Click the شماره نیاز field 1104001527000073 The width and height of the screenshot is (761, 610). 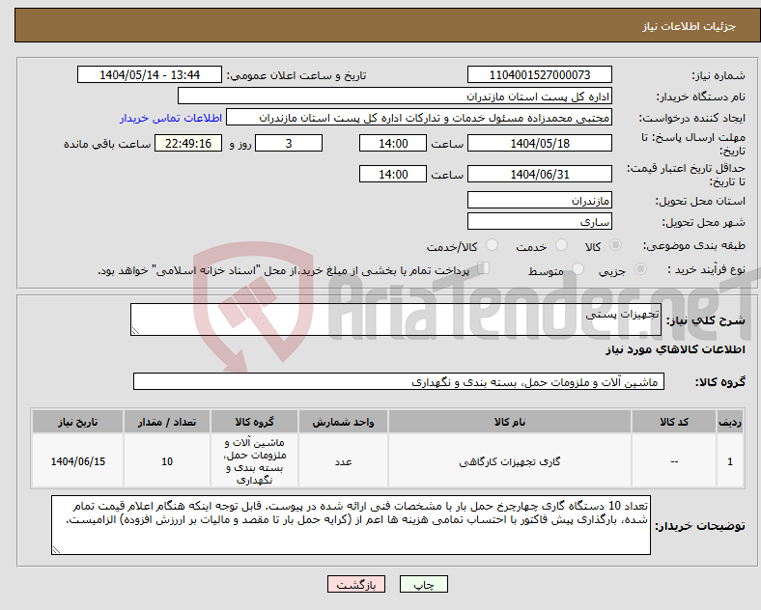[539, 74]
